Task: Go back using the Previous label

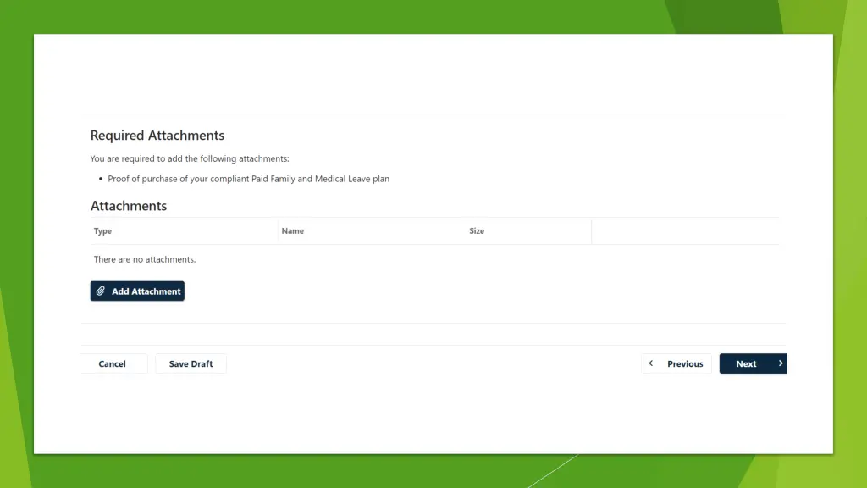Action: [x=685, y=364]
